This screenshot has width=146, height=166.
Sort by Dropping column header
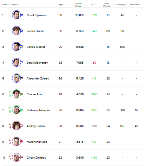point(121,5)
